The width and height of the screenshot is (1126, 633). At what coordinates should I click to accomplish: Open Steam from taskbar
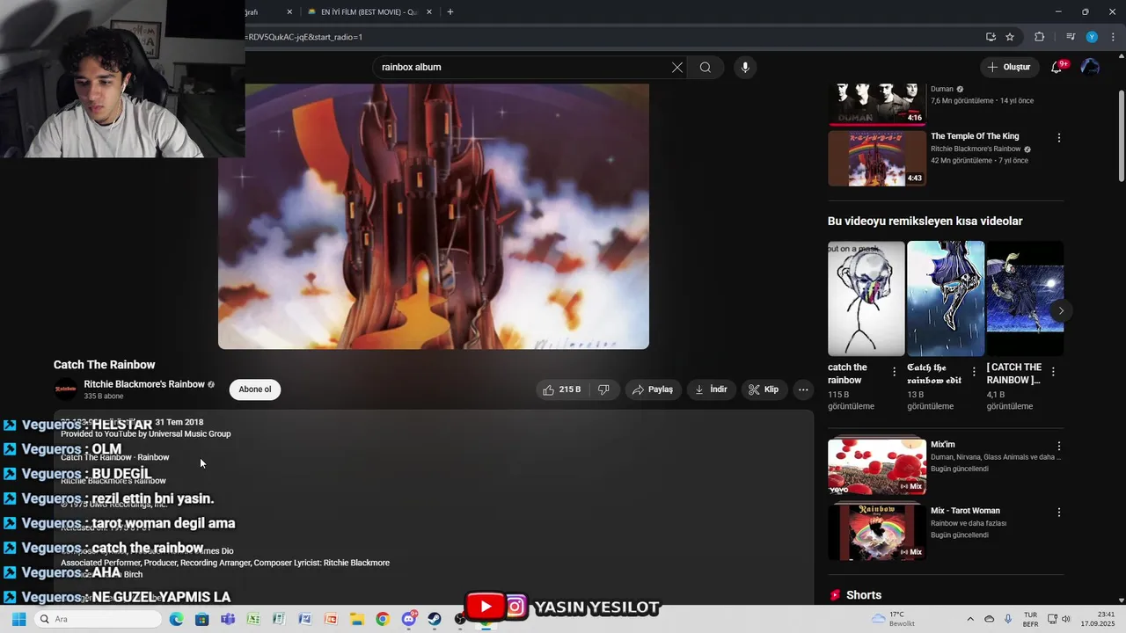coord(435,619)
